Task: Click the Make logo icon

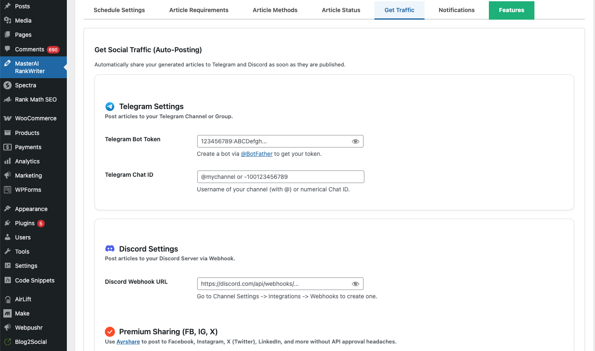Action: 8,313
